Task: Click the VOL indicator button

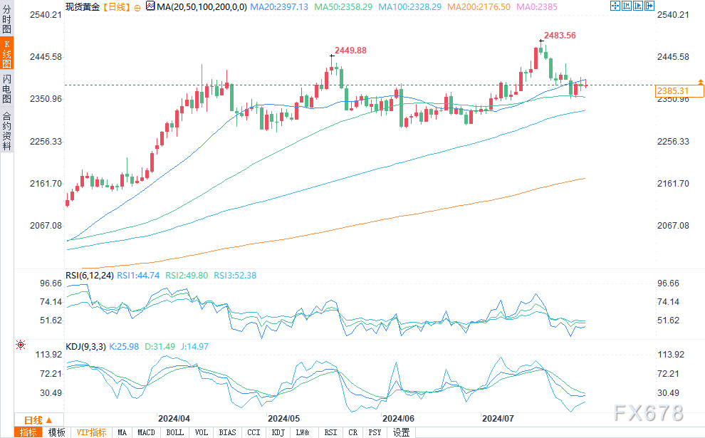Action: (x=202, y=432)
